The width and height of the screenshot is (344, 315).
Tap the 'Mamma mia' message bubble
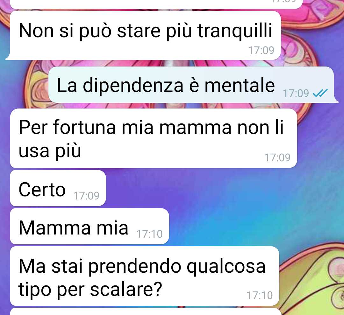coord(90,226)
